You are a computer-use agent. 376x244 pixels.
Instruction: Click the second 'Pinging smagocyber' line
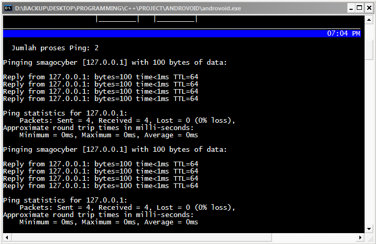click(115, 150)
